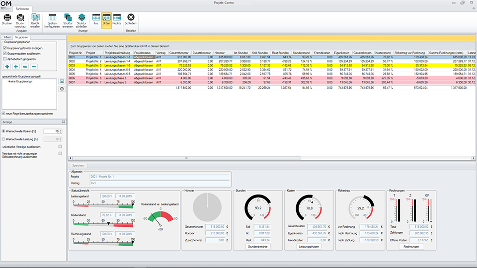Open the Druckvorschau print preview
Screen dimensions: 477x268
(x=21, y=18)
